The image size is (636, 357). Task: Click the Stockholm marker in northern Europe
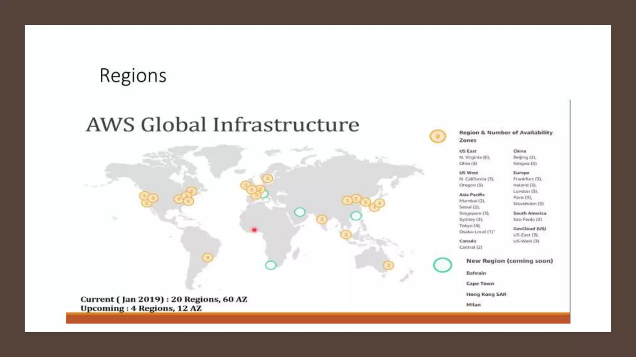267,178
